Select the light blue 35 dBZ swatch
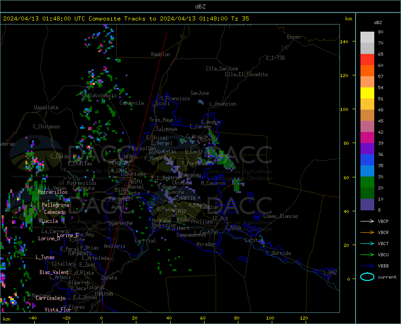Screen dimensions: 401x324 click(367, 171)
